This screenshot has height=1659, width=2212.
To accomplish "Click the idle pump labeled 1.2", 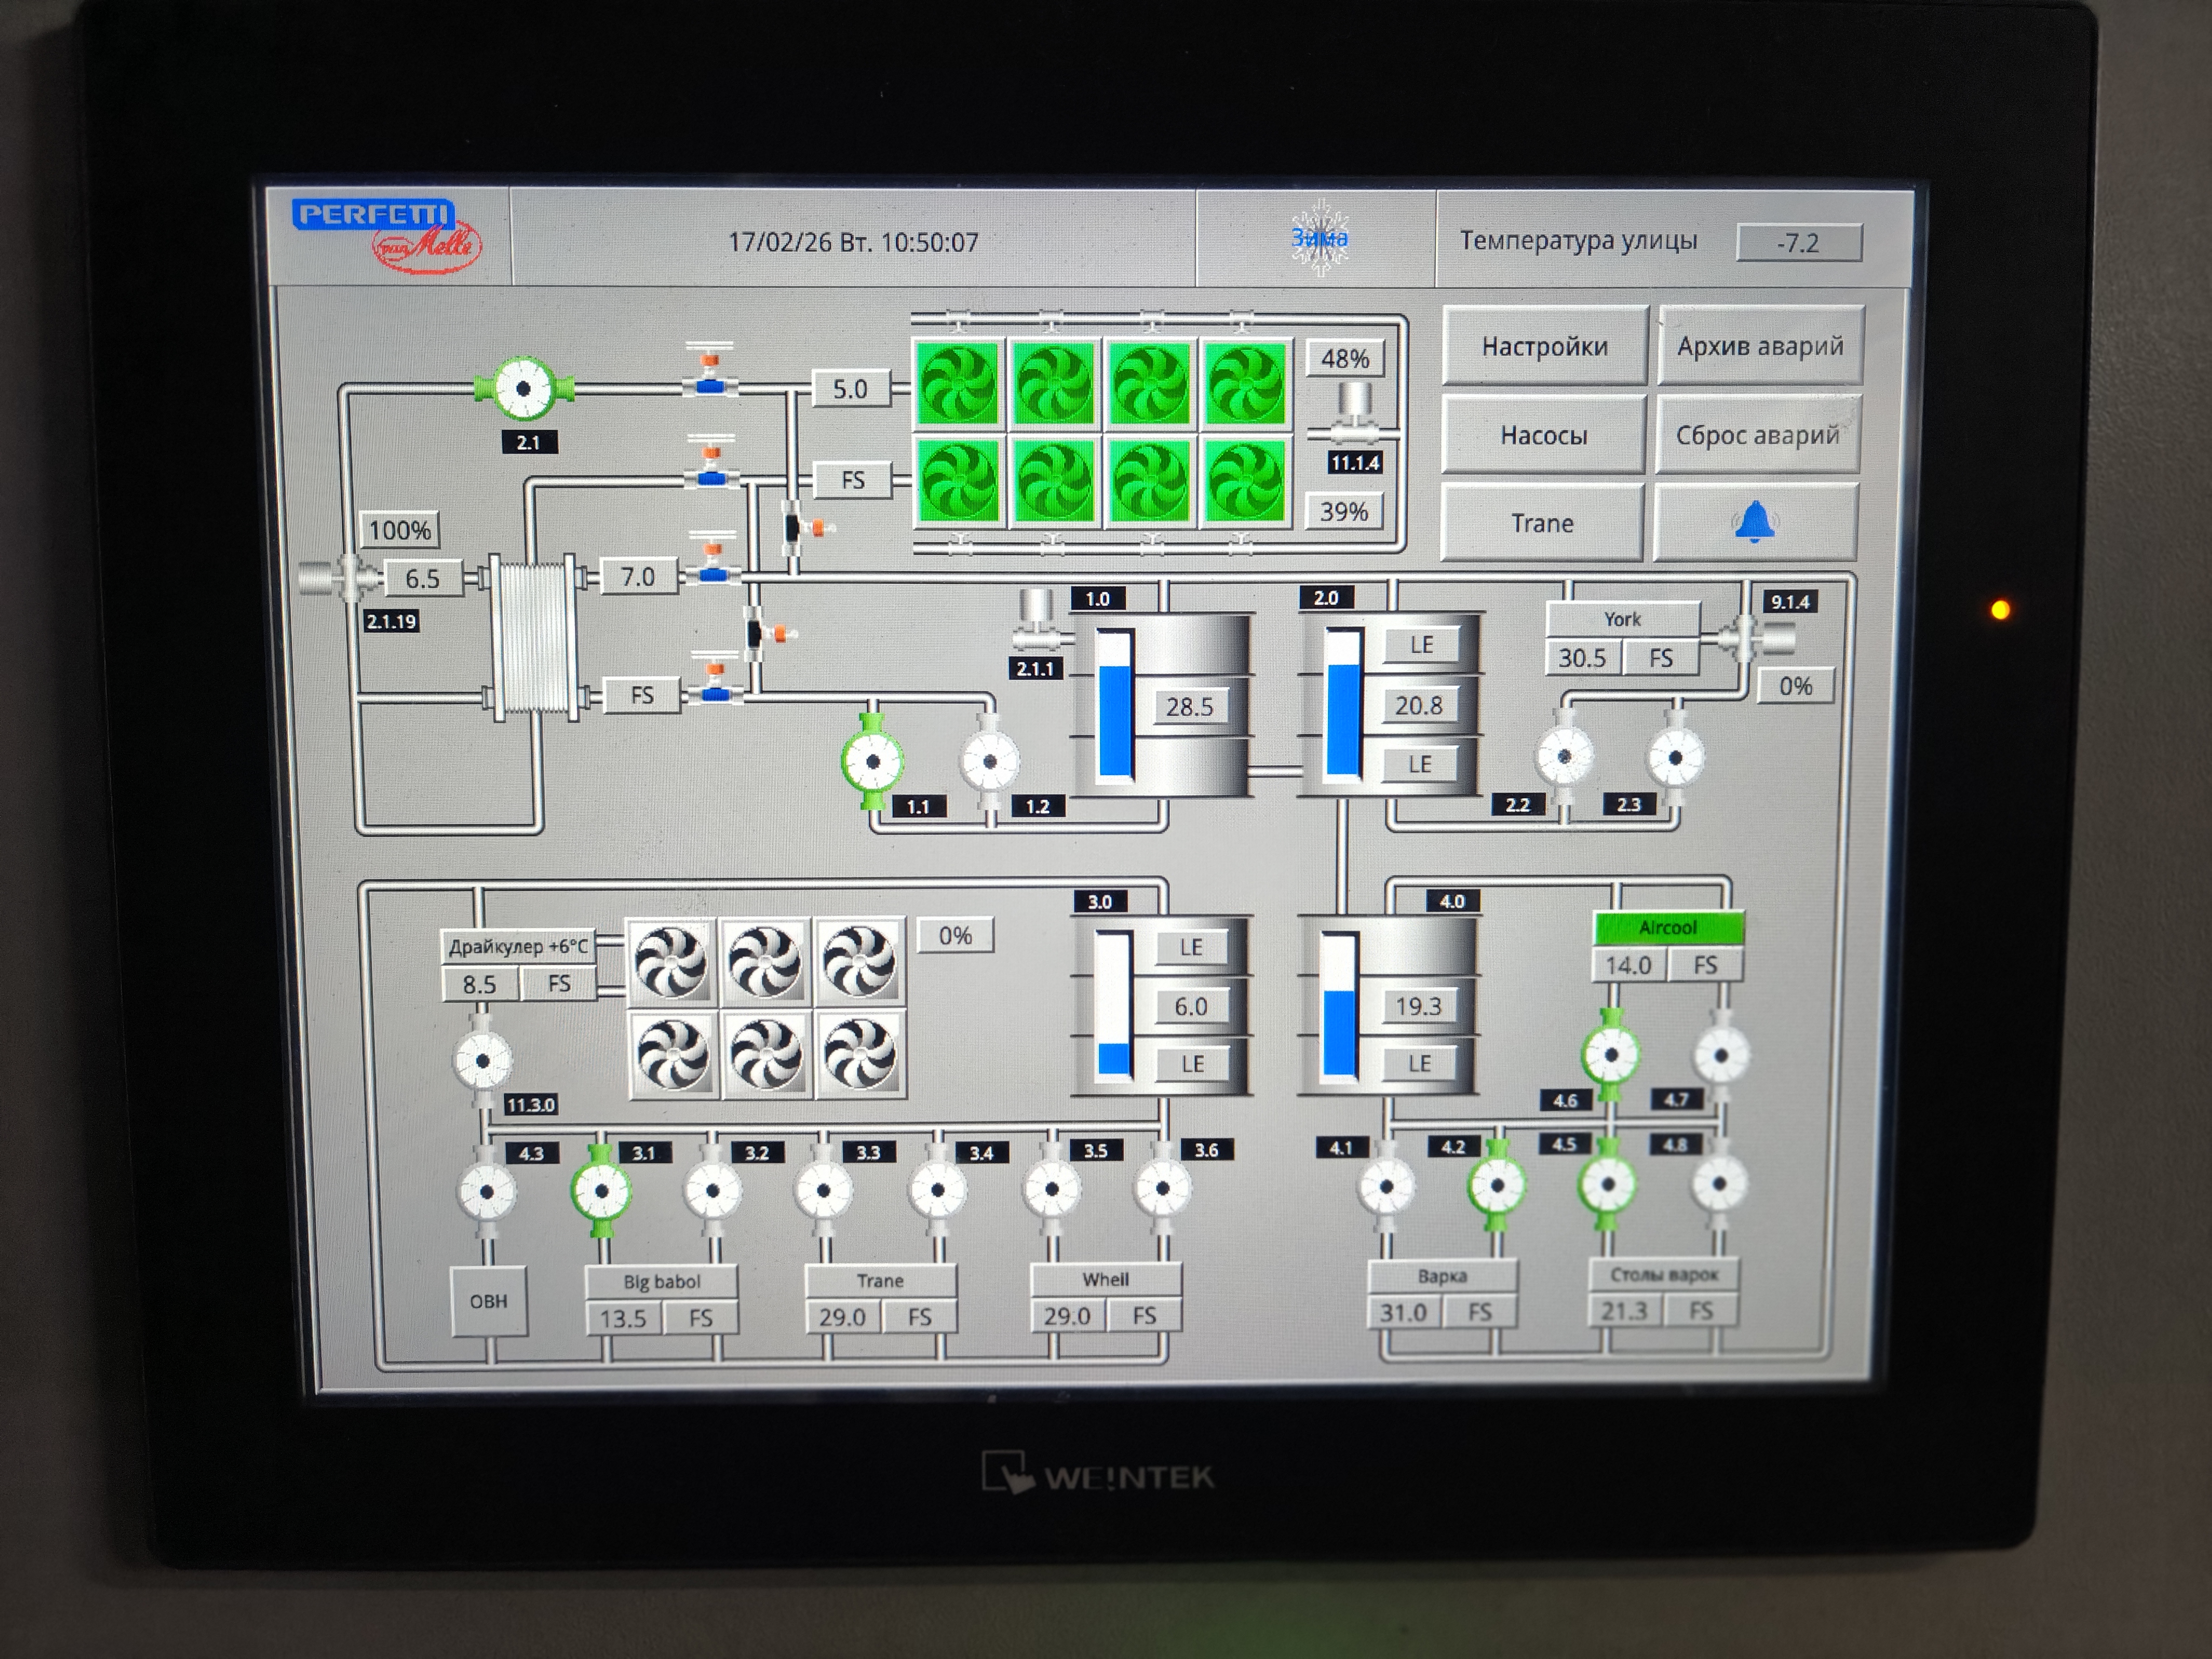I will pos(990,762).
